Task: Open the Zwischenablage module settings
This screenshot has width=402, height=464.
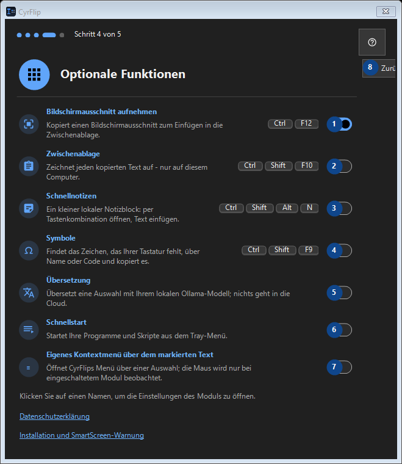Action: coord(73,154)
